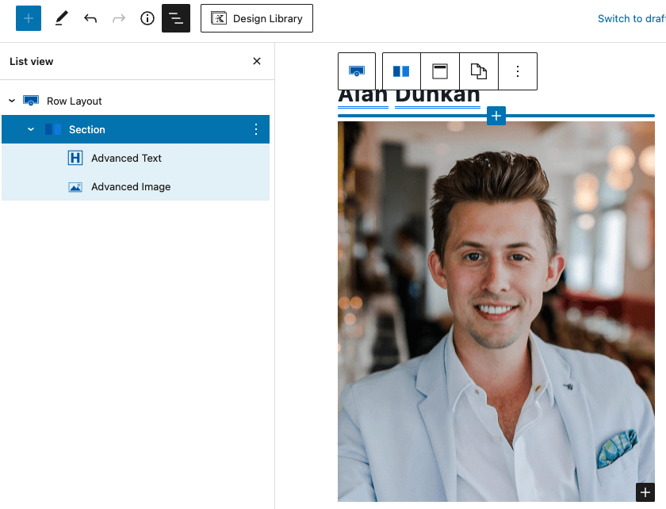This screenshot has width=666, height=509.
Task: Click the copy/paste styles toolbar icon
Action: pyautogui.click(x=479, y=71)
